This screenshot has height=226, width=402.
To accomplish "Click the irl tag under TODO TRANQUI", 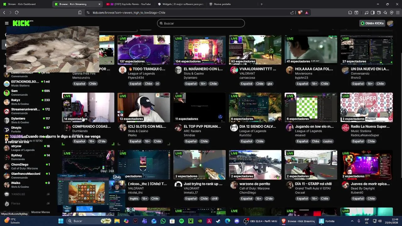I will pyautogui.click(x=157, y=84).
